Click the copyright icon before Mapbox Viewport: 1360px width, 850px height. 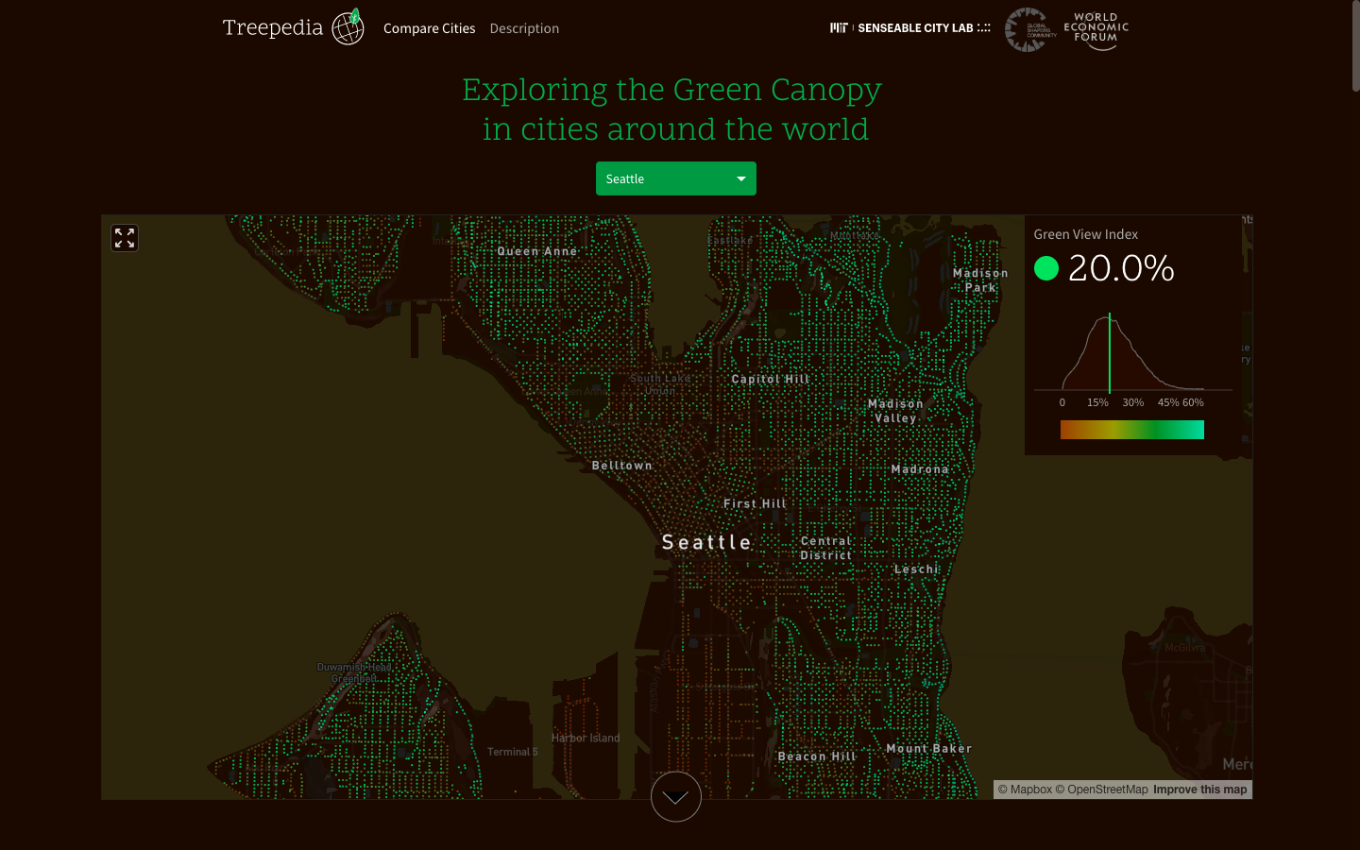pyautogui.click(x=1005, y=789)
